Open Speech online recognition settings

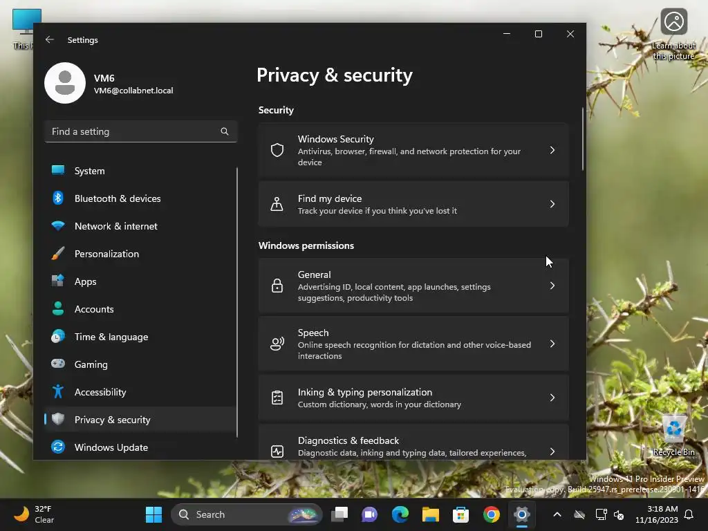click(x=413, y=344)
